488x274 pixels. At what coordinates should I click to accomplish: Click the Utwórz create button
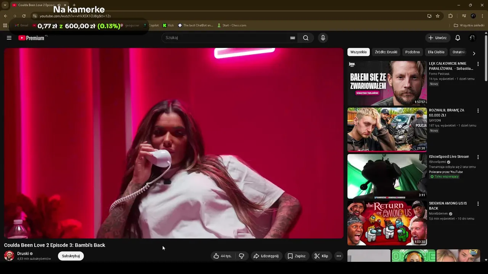[x=437, y=38]
